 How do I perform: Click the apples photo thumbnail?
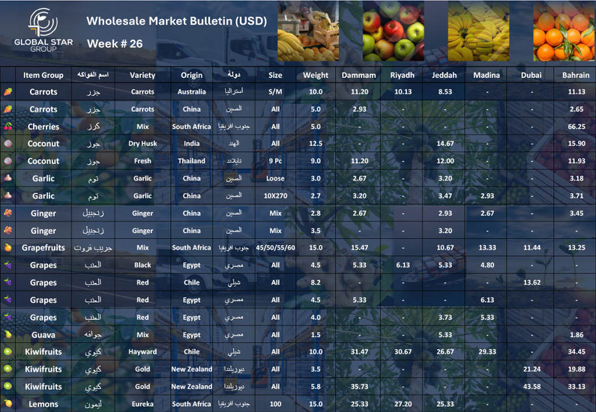tap(394, 31)
